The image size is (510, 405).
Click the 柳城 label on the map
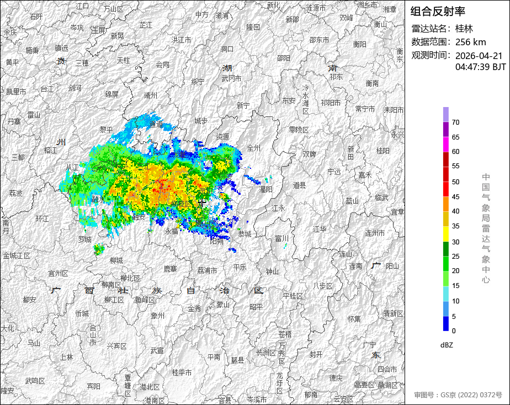point(116,260)
